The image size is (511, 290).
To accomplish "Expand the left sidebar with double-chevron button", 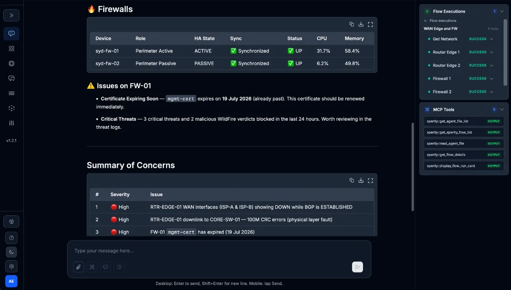I will [11, 15].
